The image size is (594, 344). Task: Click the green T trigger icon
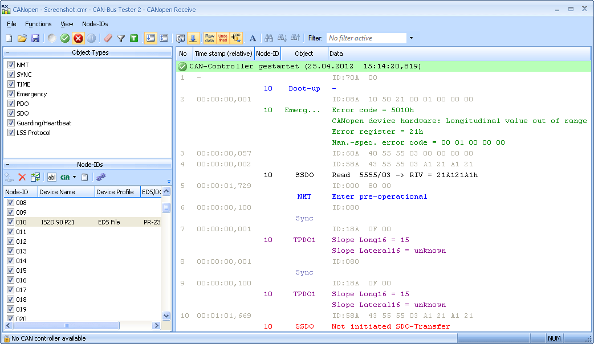(x=134, y=38)
